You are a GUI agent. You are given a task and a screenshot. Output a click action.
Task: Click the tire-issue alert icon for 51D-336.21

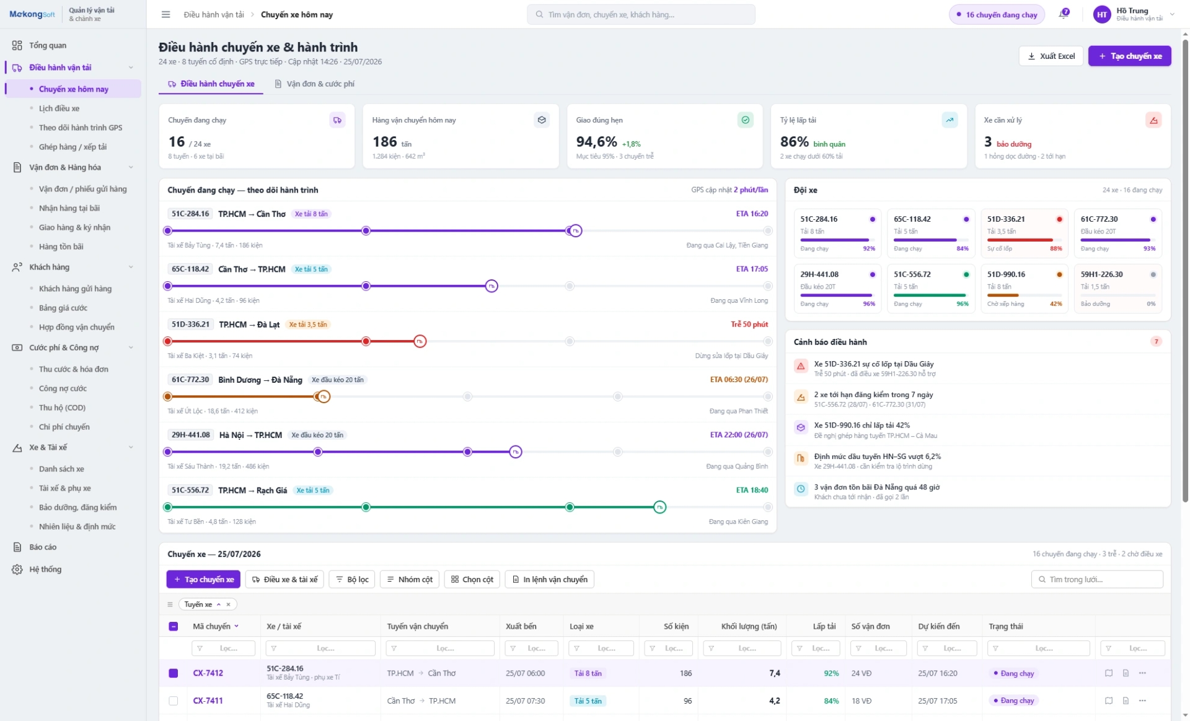click(801, 366)
